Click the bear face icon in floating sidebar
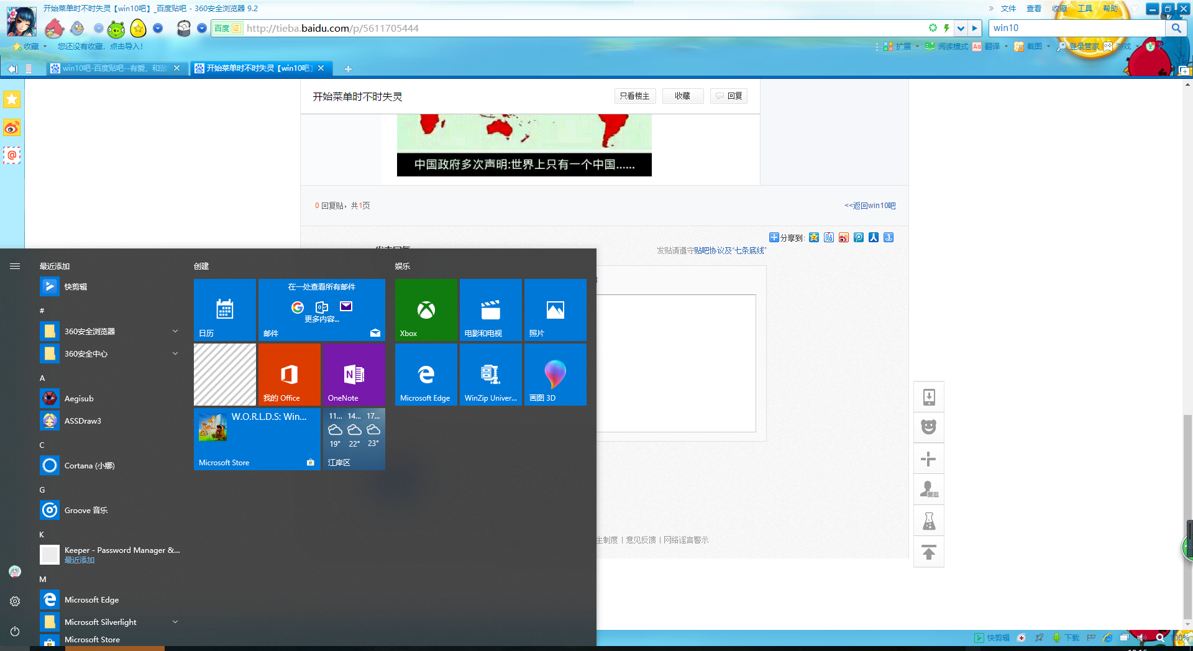 coord(929,427)
